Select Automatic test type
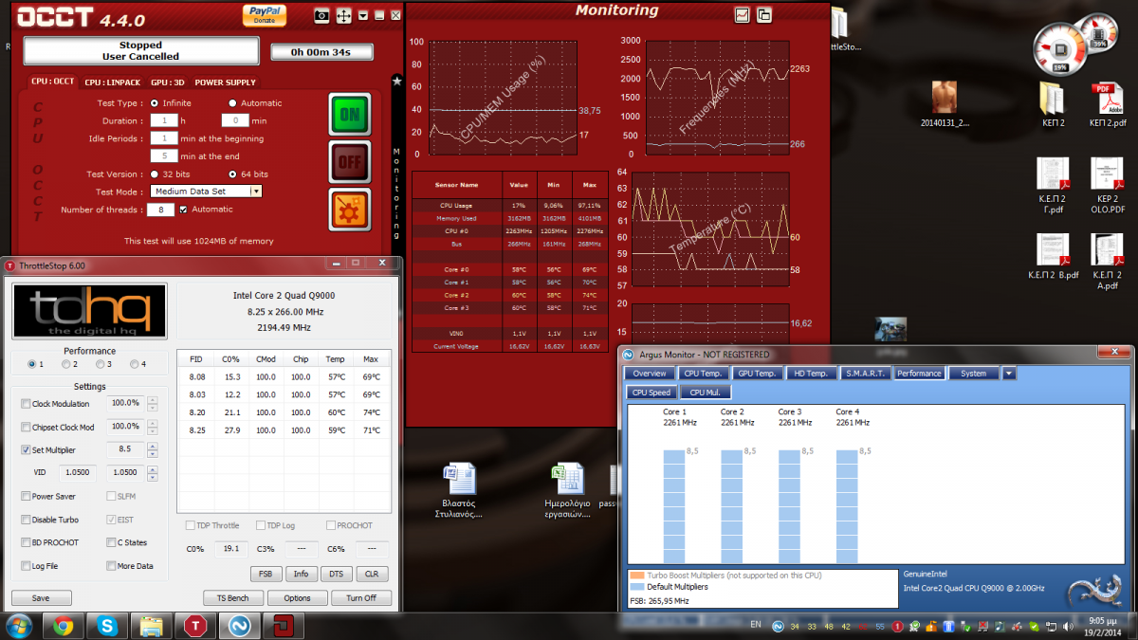Viewport: 1138px width, 640px height. pos(232,103)
